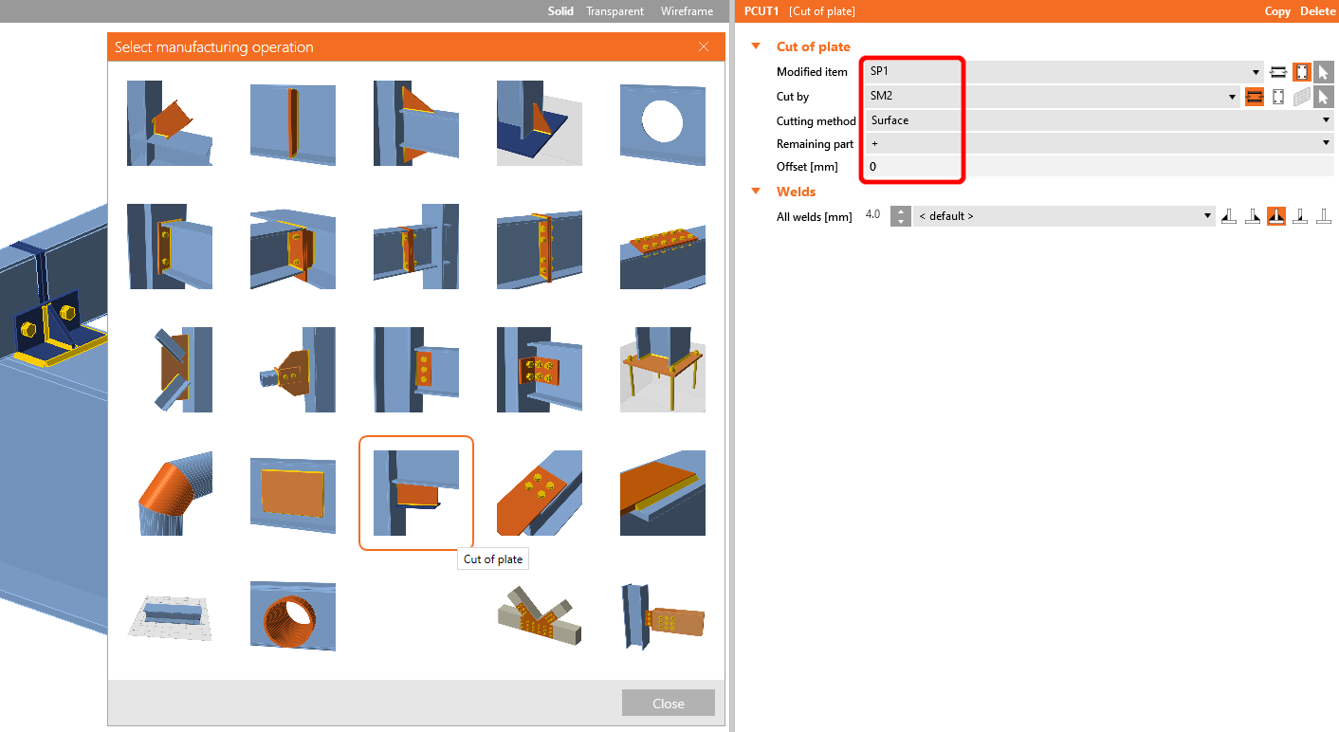
Task: Select the bolted shear fin plate operation
Action: coord(416,370)
